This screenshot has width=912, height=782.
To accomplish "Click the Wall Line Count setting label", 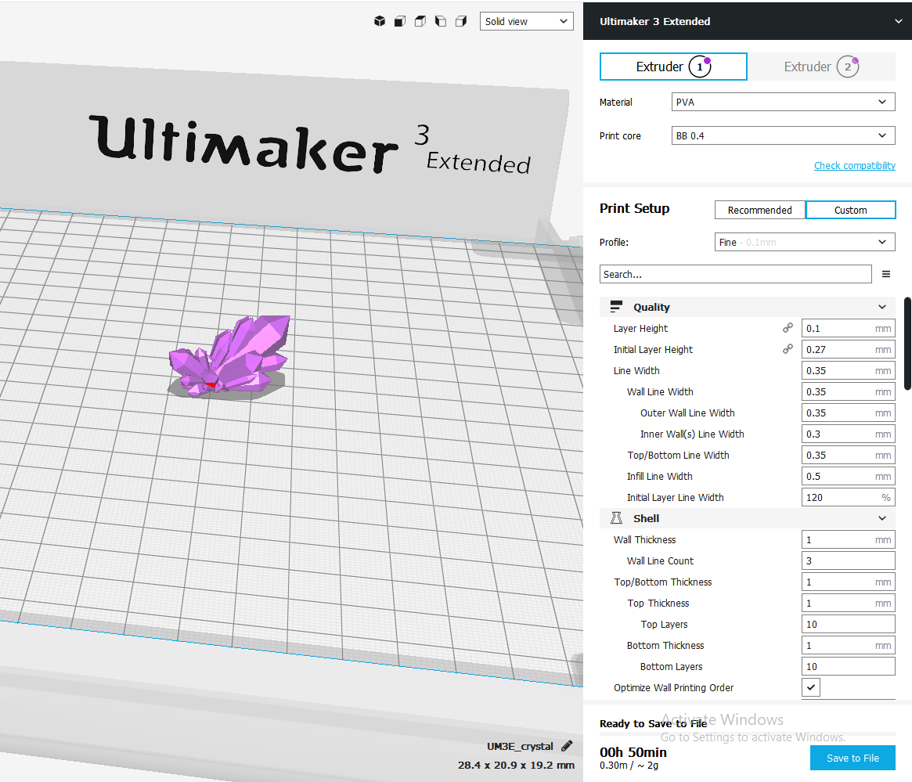I will 660,561.
